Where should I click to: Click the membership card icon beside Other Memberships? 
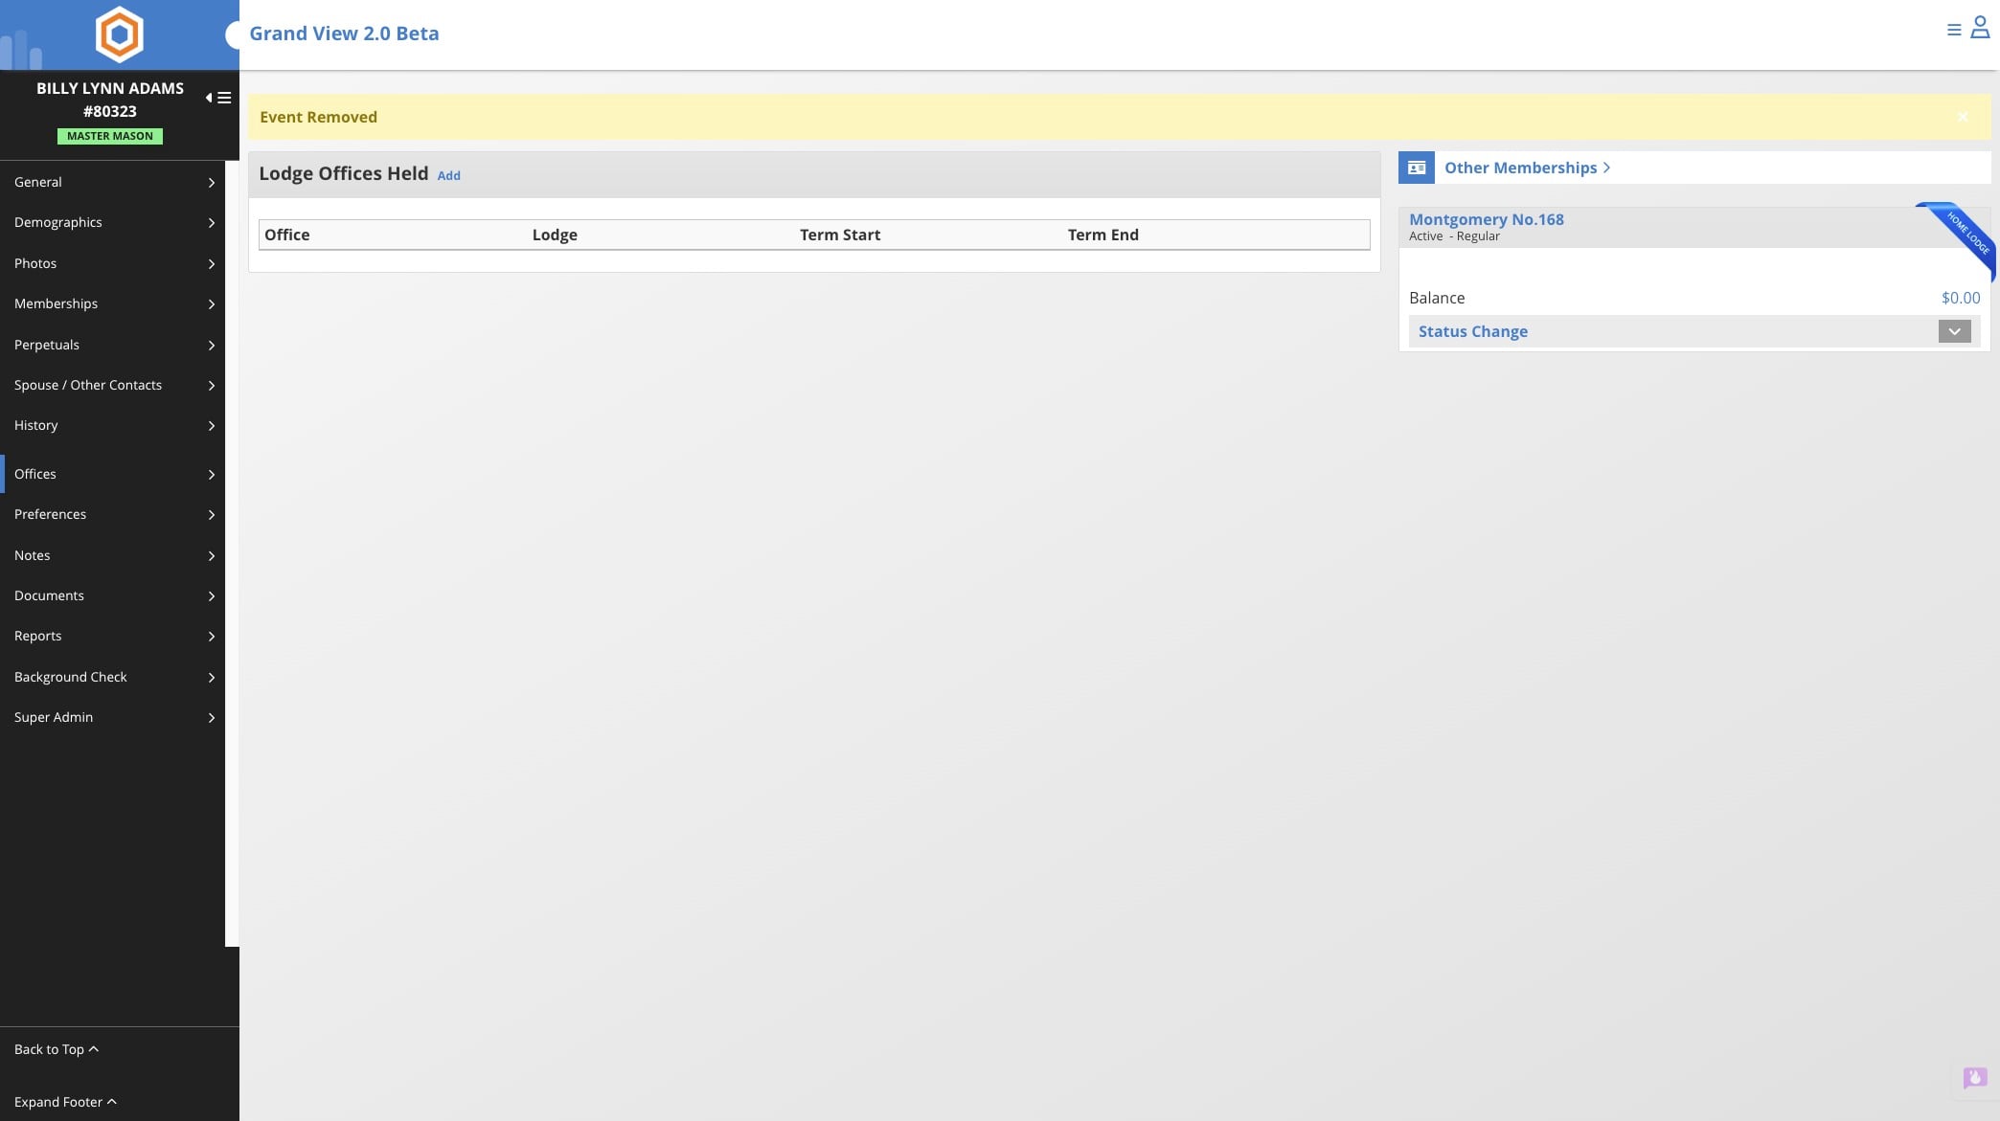coord(1417,168)
